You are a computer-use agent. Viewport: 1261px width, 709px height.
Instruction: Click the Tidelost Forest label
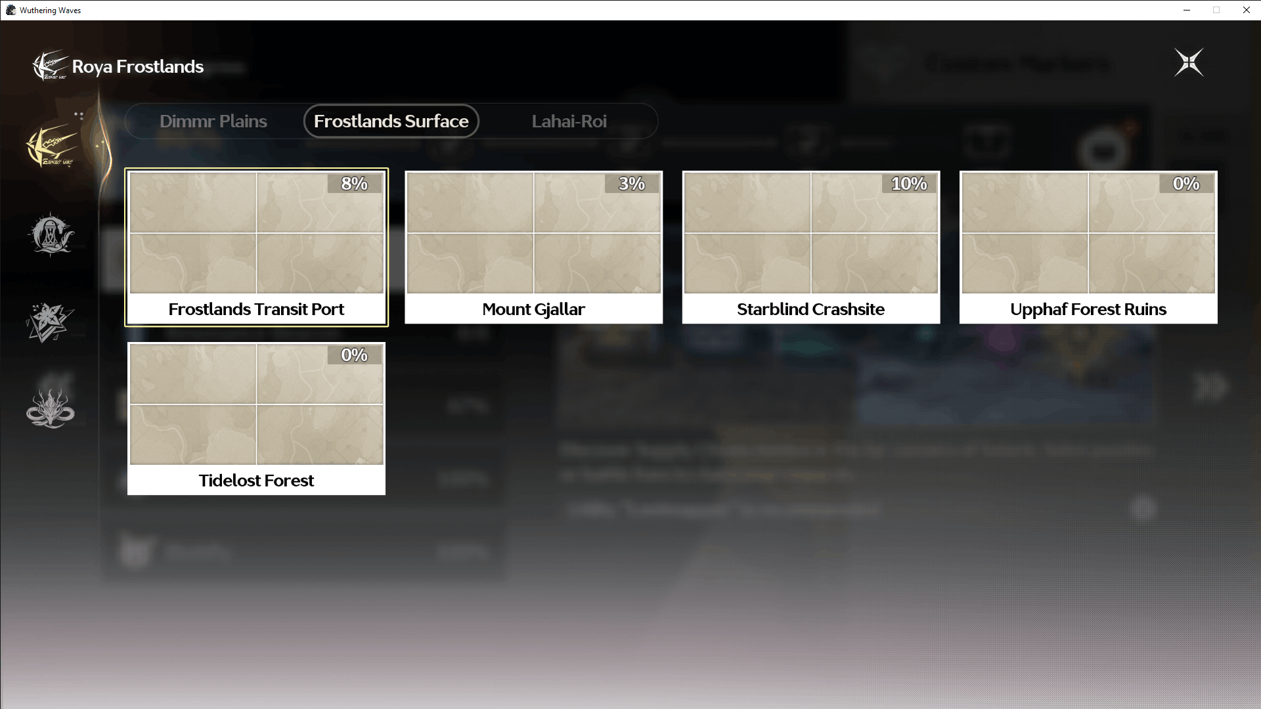[x=256, y=481]
